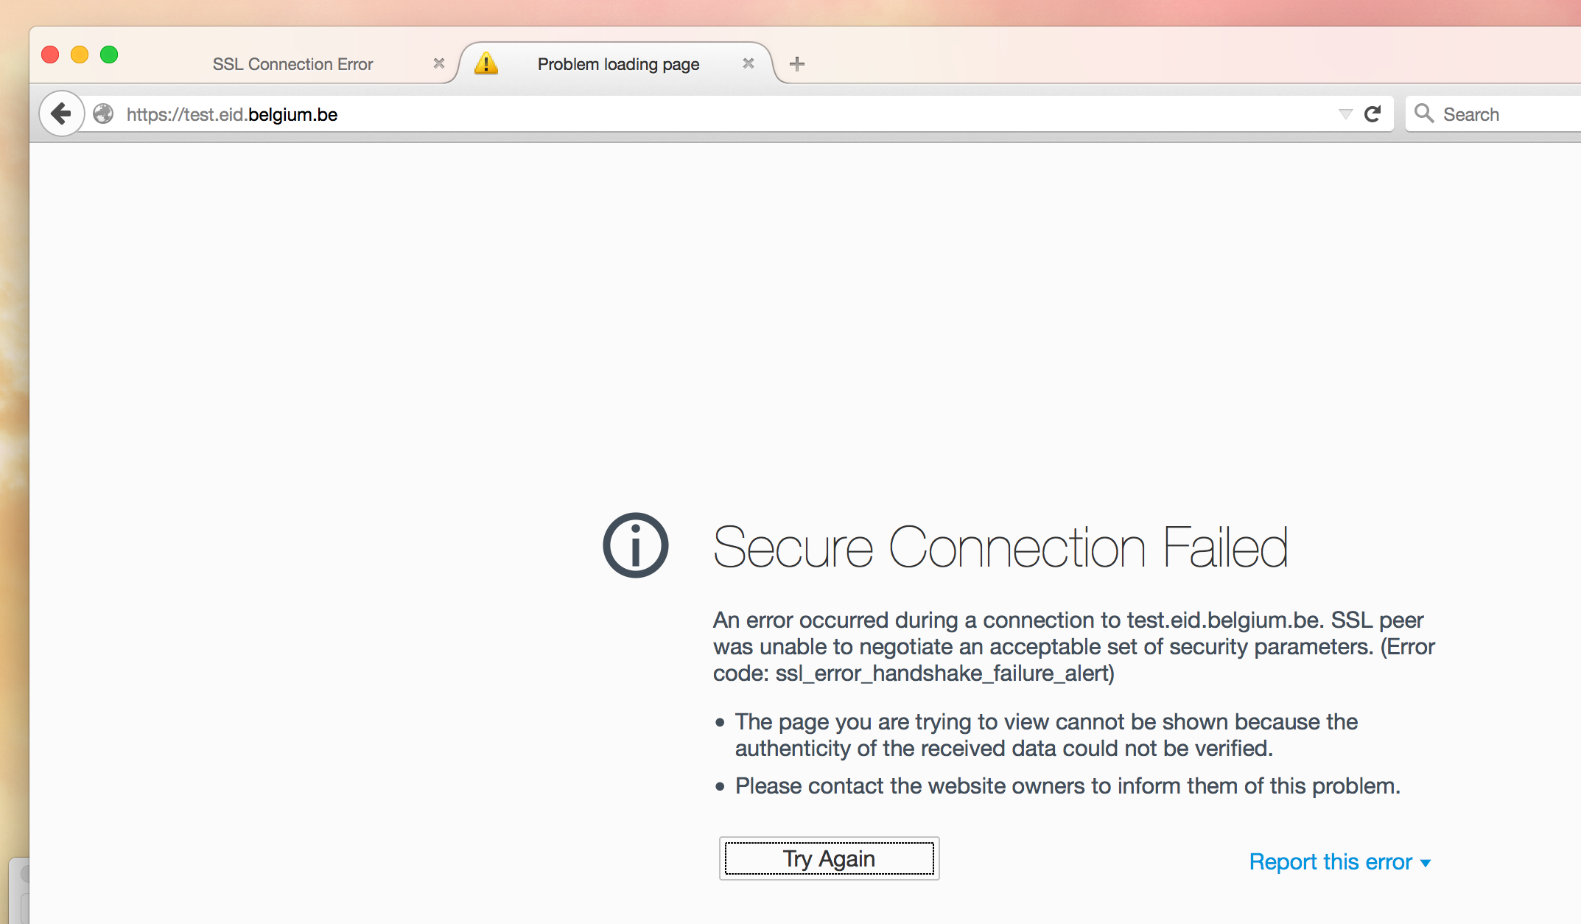This screenshot has width=1581, height=924.
Task: Click the globe site identity icon
Action: (104, 114)
